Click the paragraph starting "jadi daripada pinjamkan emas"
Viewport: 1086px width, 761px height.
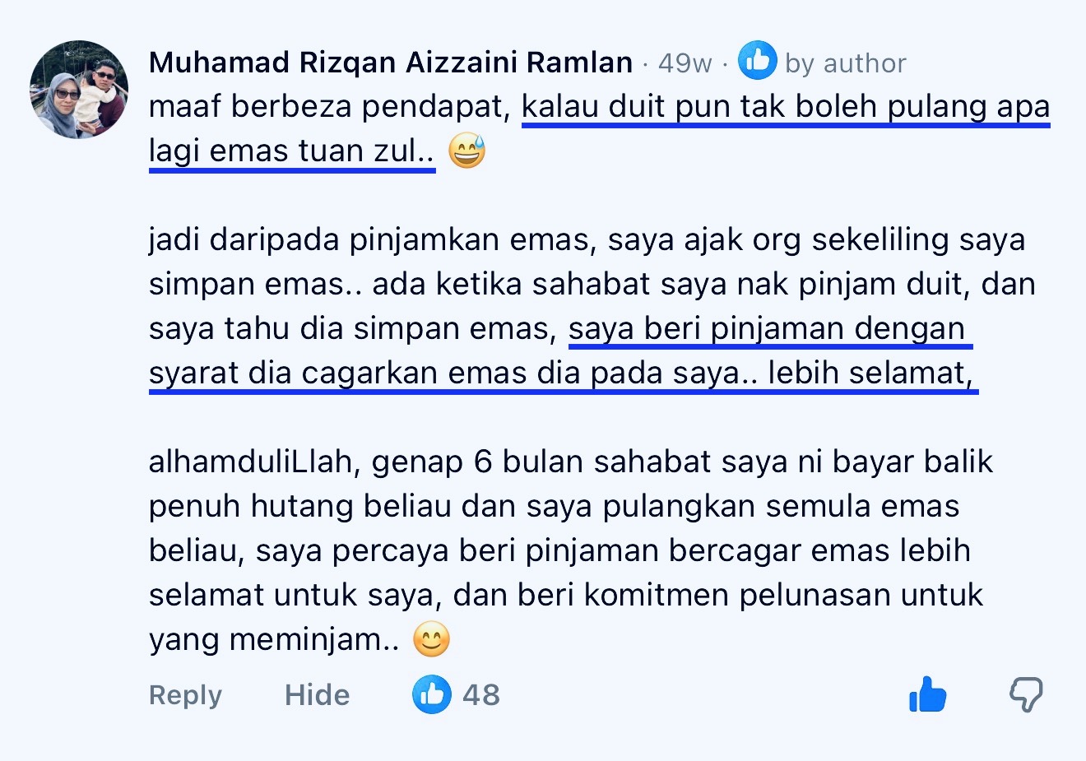[592, 306]
